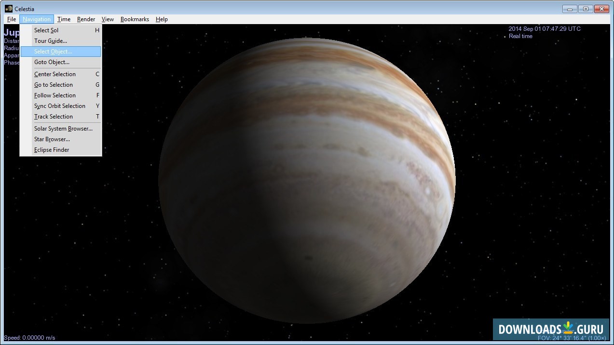
Task: Click the highlighted Select Object entry
Action: point(61,52)
